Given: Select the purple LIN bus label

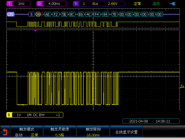Looking at the screenshot, I should coord(10,14).
